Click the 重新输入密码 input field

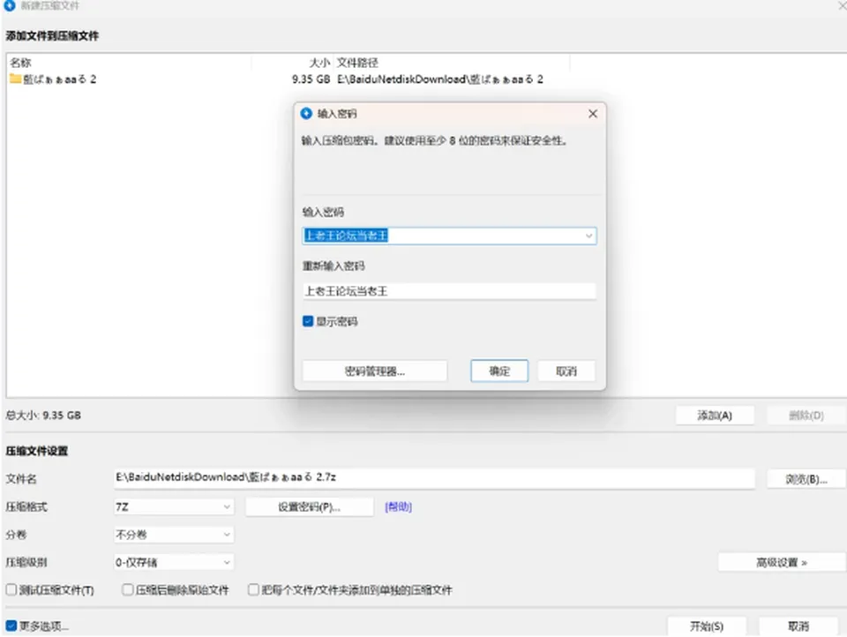(x=449, y=291)
